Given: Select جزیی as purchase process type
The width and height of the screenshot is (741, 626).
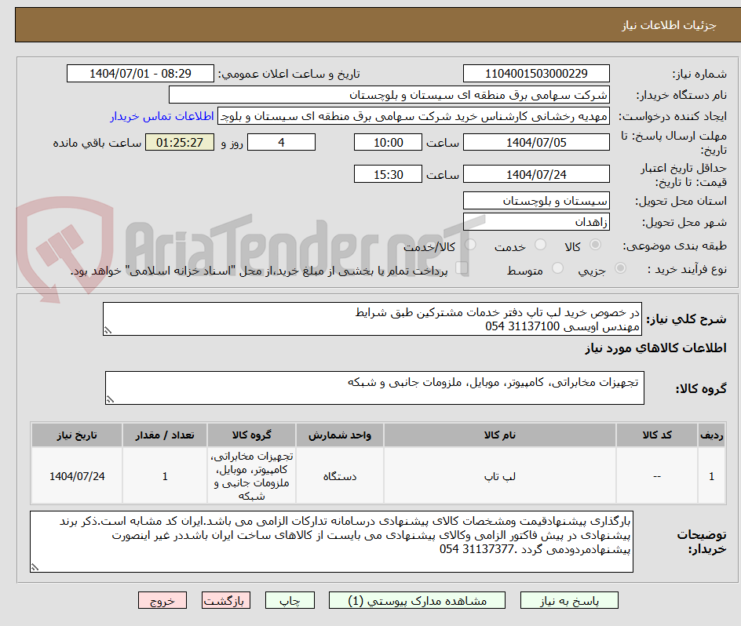Looking at the screenshot, I should click(x=620, y=268).
